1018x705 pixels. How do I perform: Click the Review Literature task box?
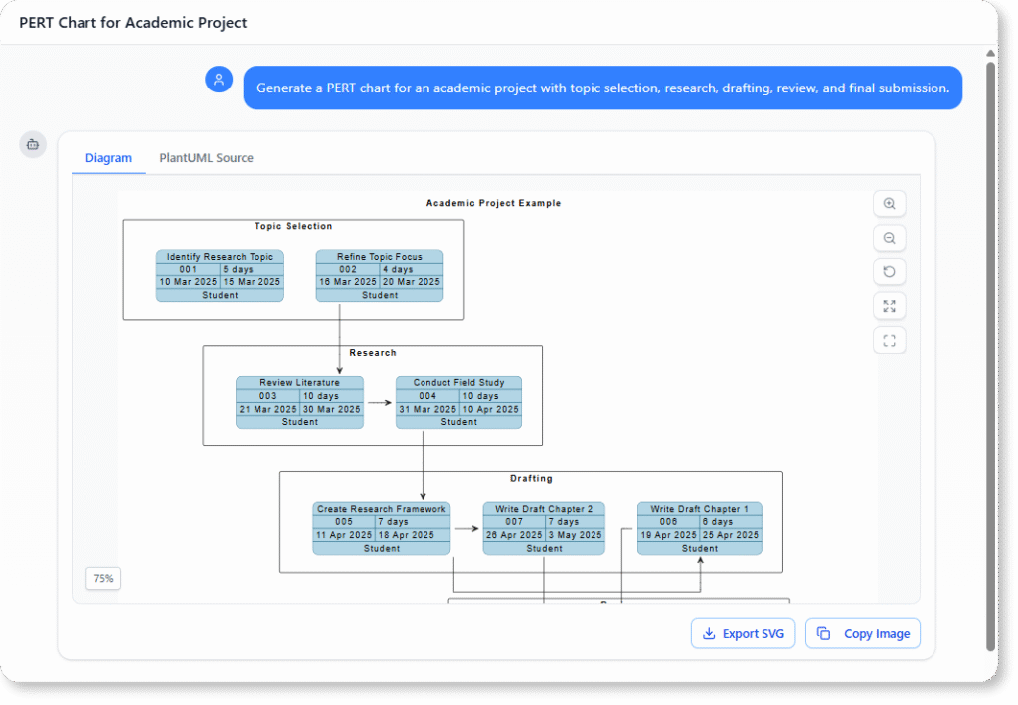299,402
